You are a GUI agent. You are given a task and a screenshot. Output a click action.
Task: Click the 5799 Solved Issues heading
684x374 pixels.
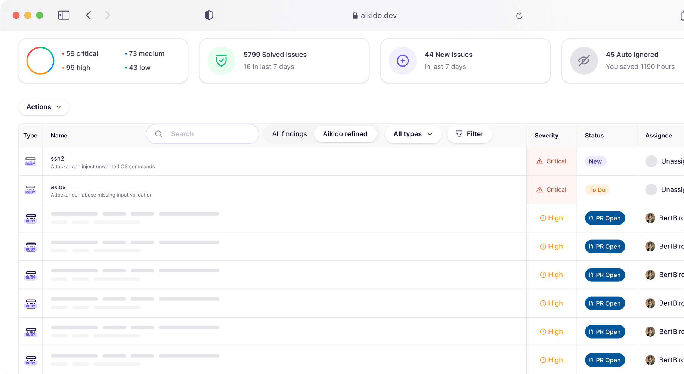pyautogui.click(x=275, y=55)
